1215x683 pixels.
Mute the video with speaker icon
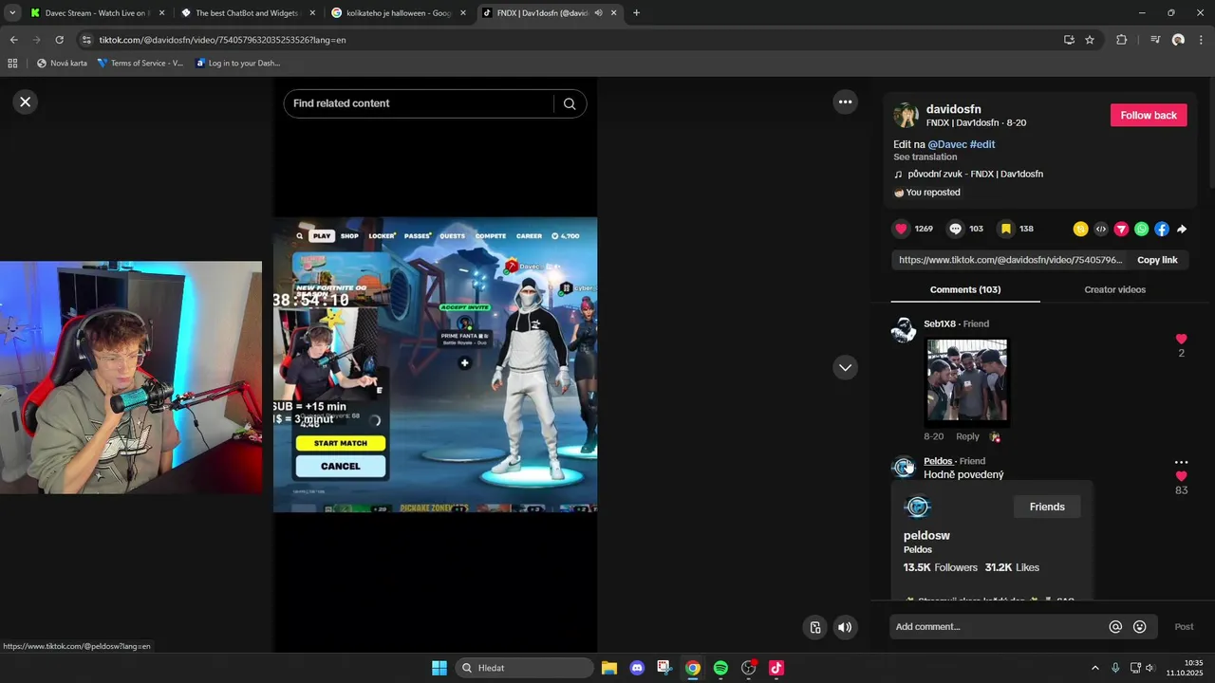tap(844, 627)
